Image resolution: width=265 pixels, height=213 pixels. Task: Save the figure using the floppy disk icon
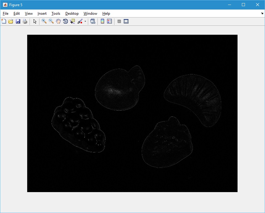click(x=18, y=21)
